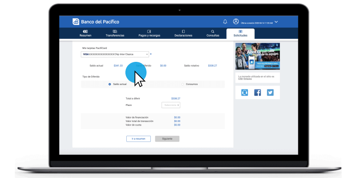
Task: Open the Resumen tab
Action: tap(85, 33)
